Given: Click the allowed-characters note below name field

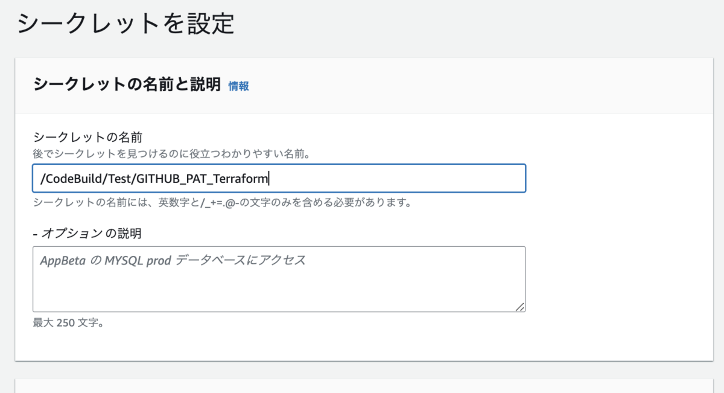Looking at the screenshot, I should [x=223, y=203].
